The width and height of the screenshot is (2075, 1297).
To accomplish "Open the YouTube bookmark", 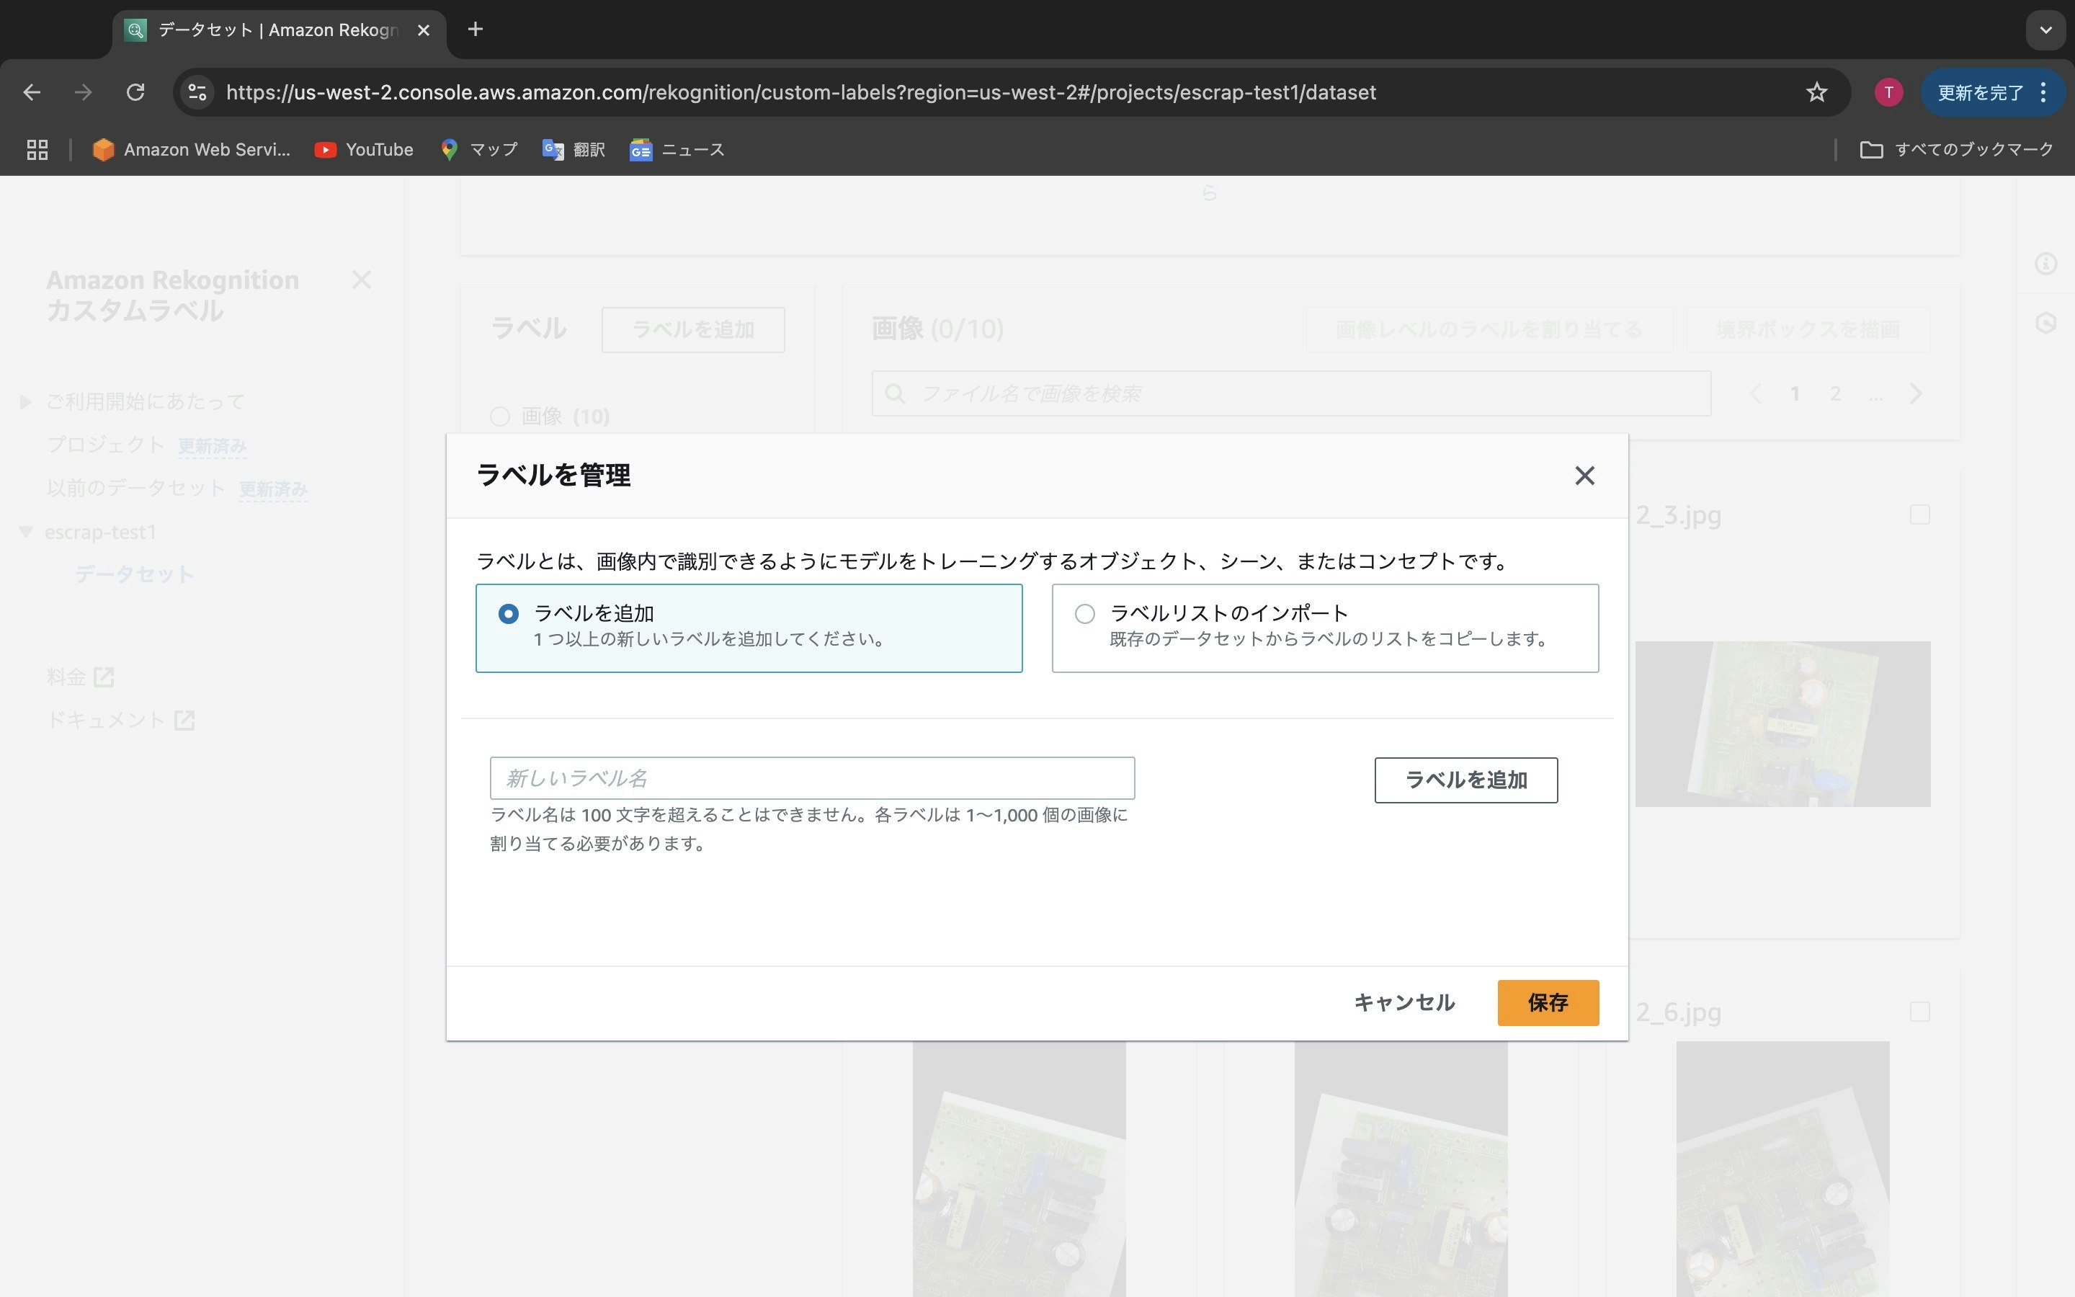I will [x=364, y=148].
